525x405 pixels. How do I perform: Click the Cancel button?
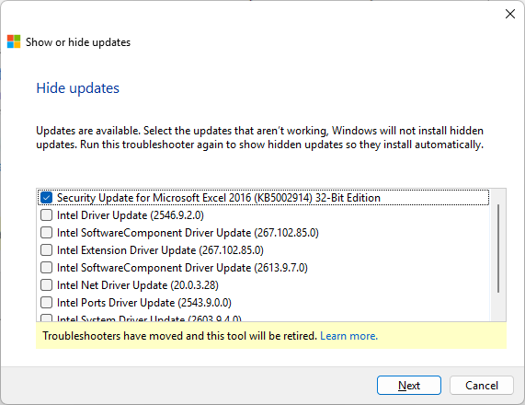[x=482, y=386]
